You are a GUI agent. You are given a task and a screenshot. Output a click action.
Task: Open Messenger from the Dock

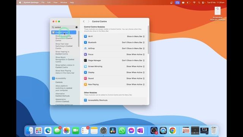click(x=131, y=131)
